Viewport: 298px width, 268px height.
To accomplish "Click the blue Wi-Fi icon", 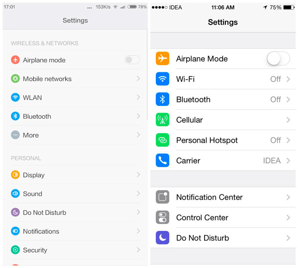I will tap(162, 79).
